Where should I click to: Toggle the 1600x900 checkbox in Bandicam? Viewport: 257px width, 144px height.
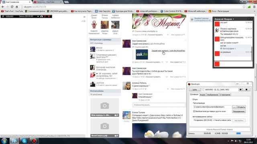click(203, 90)
